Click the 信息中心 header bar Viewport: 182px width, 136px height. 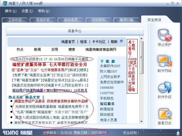(75, 31)
